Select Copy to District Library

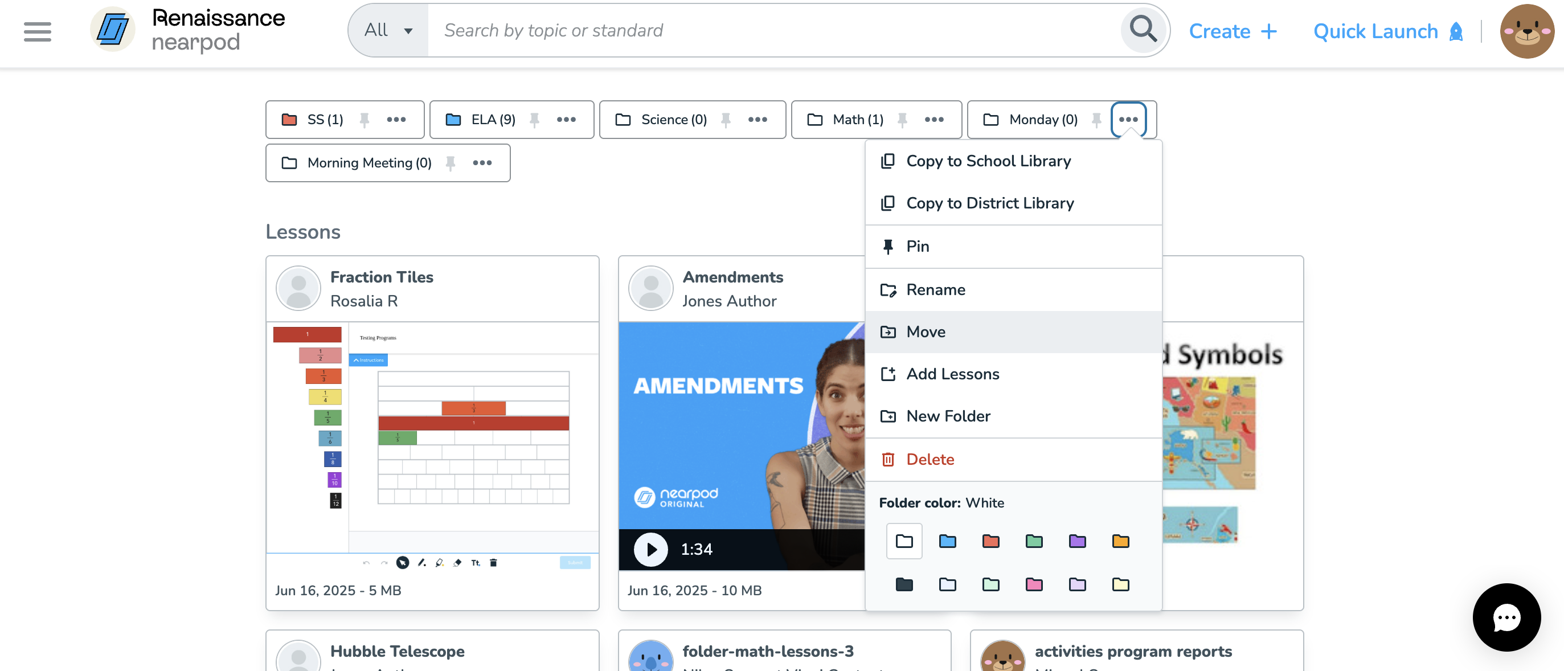coord(1013,203)
